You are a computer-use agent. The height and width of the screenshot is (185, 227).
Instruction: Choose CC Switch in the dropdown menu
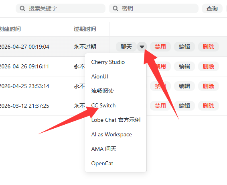pyautogui.click(x=116, y=105)
